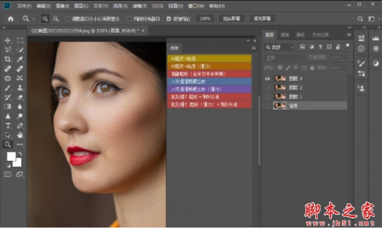Select the zoom out magnifier icon

click(56, 18)
